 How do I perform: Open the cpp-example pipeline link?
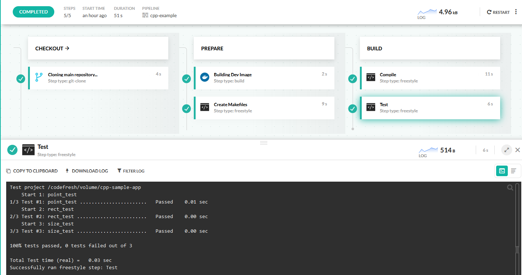click(163, 15)
